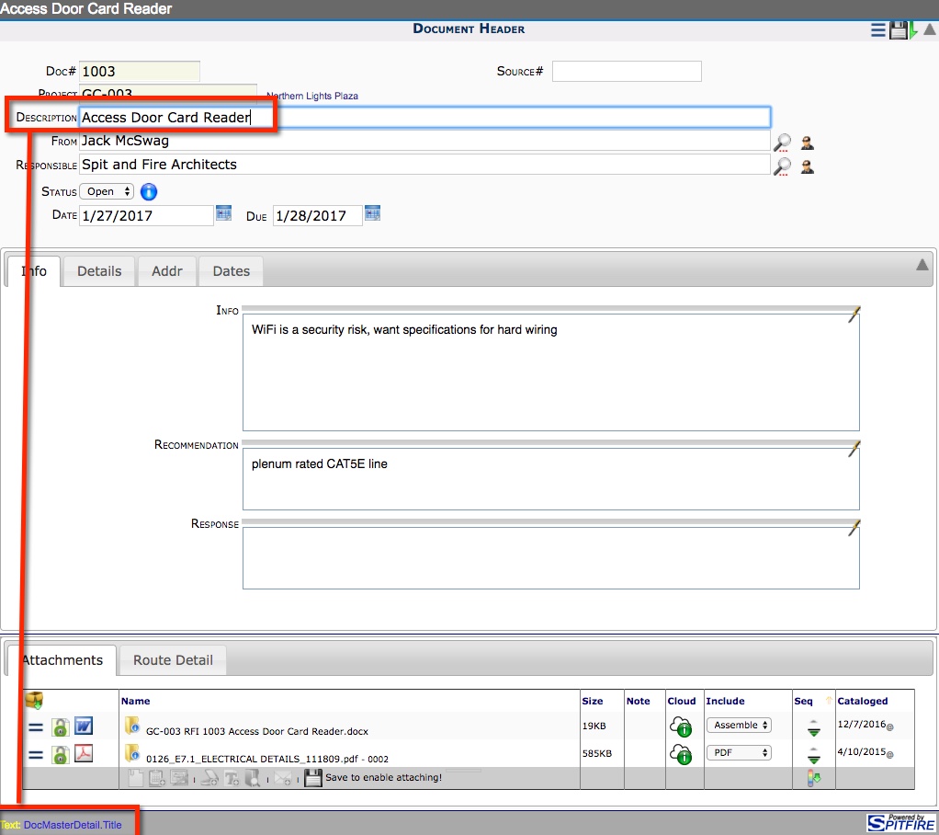Open GC-003 RFI 1003 Access Door Card Reader.docx

tap(257, 731)
